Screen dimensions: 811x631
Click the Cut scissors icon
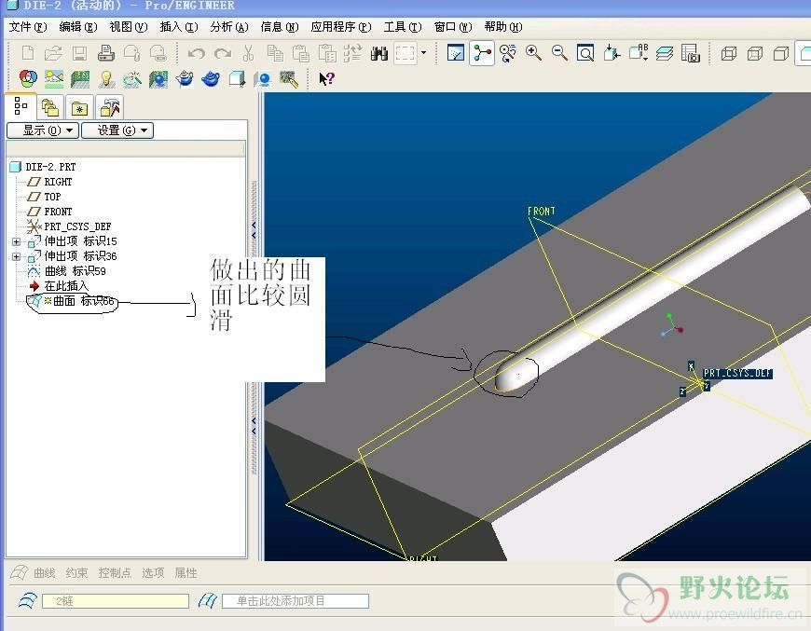click(249, 53)
